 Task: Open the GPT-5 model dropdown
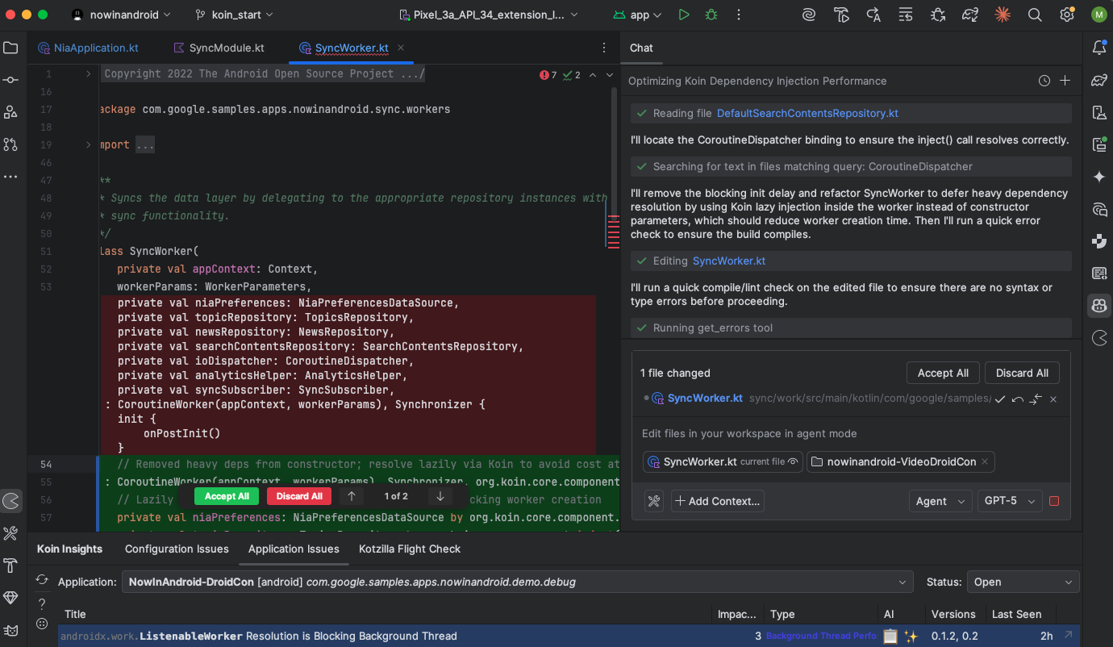click(1009, 501)
